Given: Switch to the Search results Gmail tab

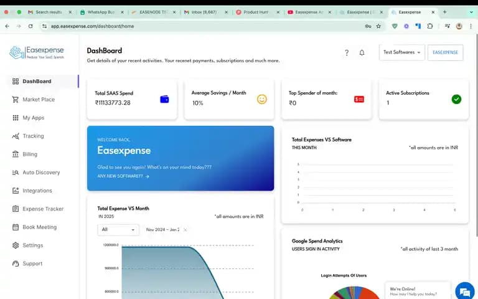Looking at the screenshot, I should tap(50, 12).
